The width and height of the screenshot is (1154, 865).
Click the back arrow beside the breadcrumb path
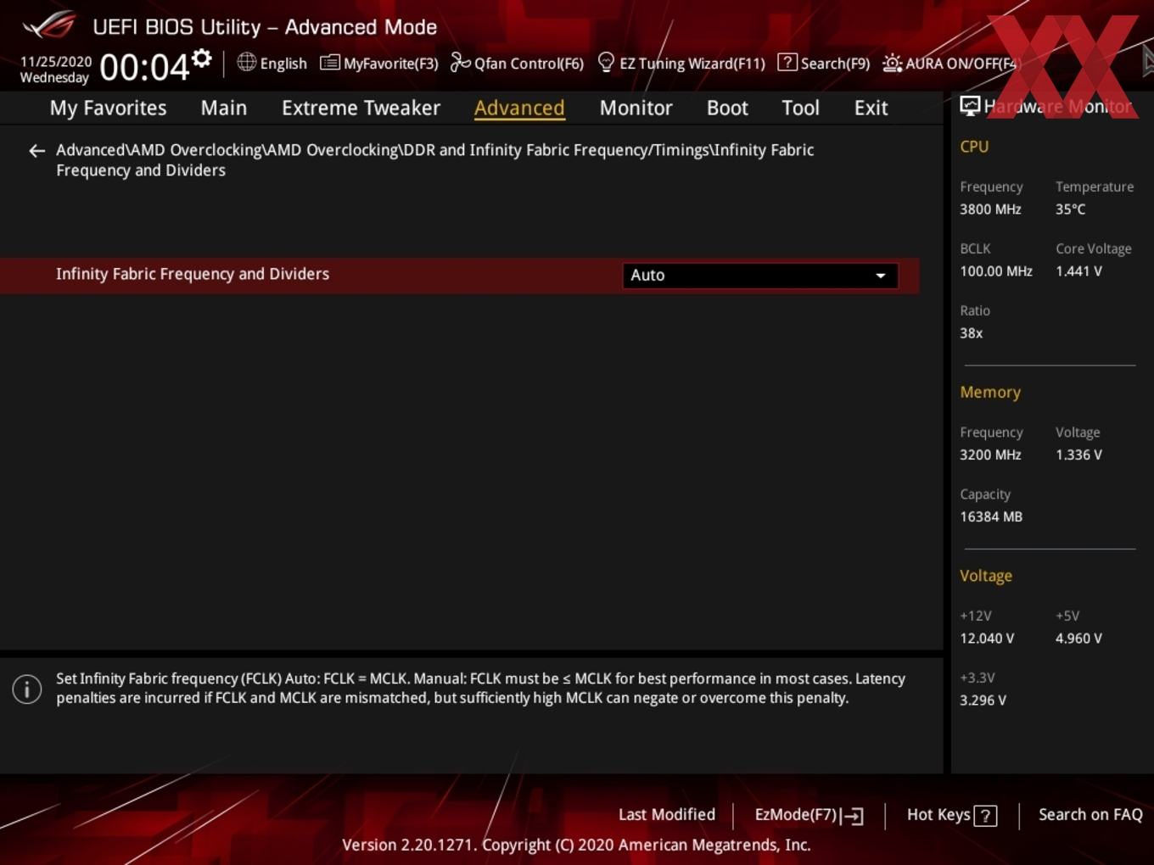click(x=36, y=151)
